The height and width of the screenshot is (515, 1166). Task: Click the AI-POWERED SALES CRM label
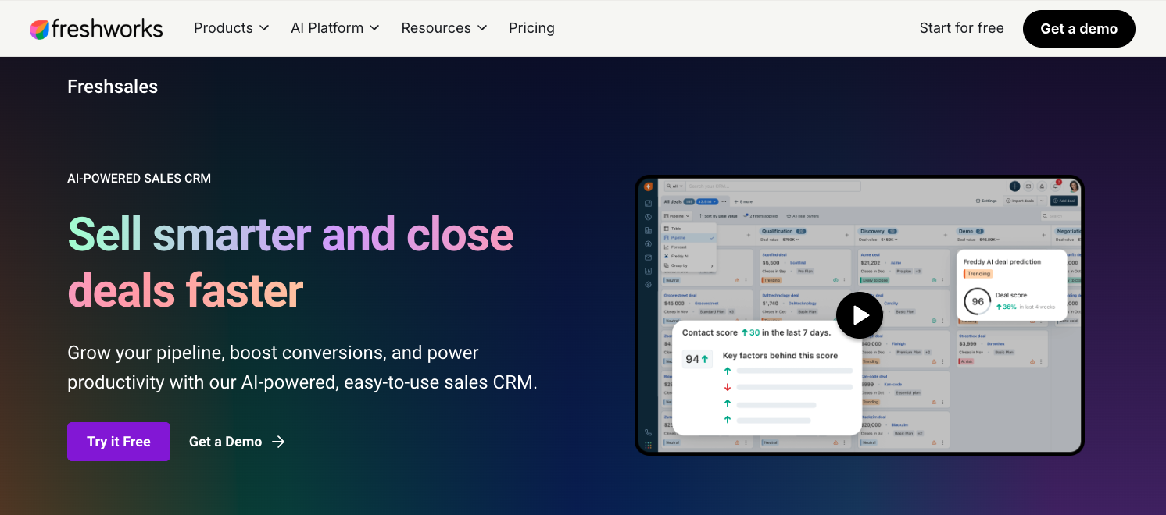pos(139,178)
